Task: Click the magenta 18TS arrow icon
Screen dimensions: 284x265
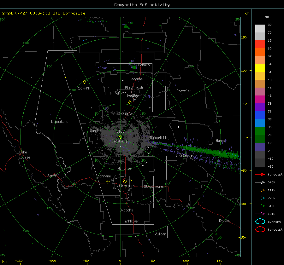Action: pos(260,214)
